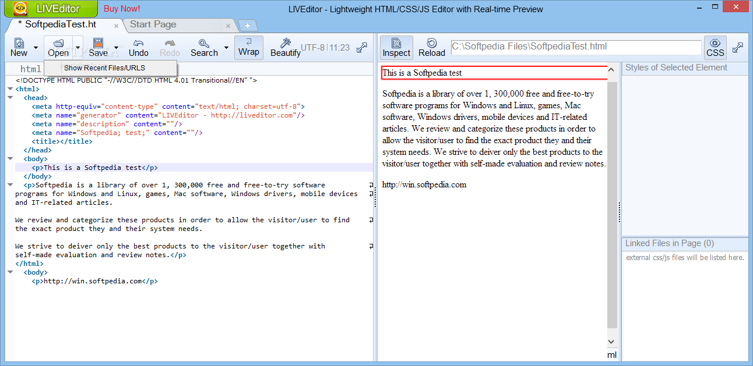Click the meta http-equiv content-type line
This screenshot has height=366, width=753.
click(168, 106)
